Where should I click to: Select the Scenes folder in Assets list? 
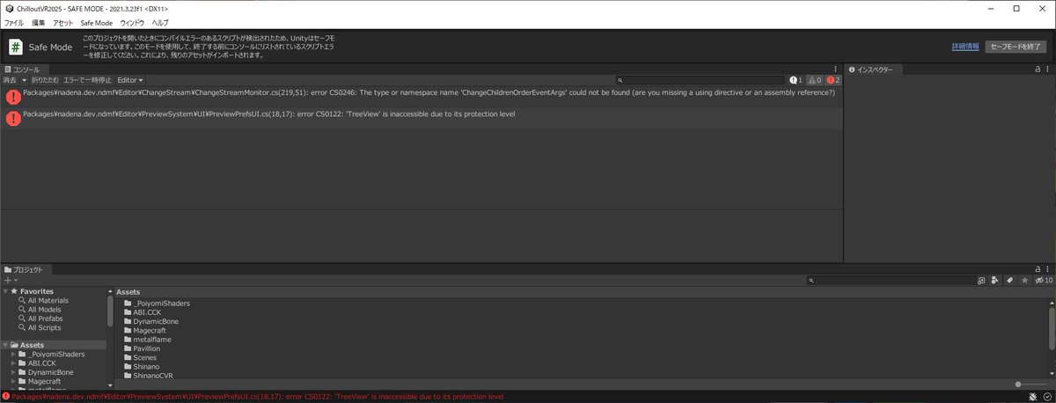tap(140, 357)
